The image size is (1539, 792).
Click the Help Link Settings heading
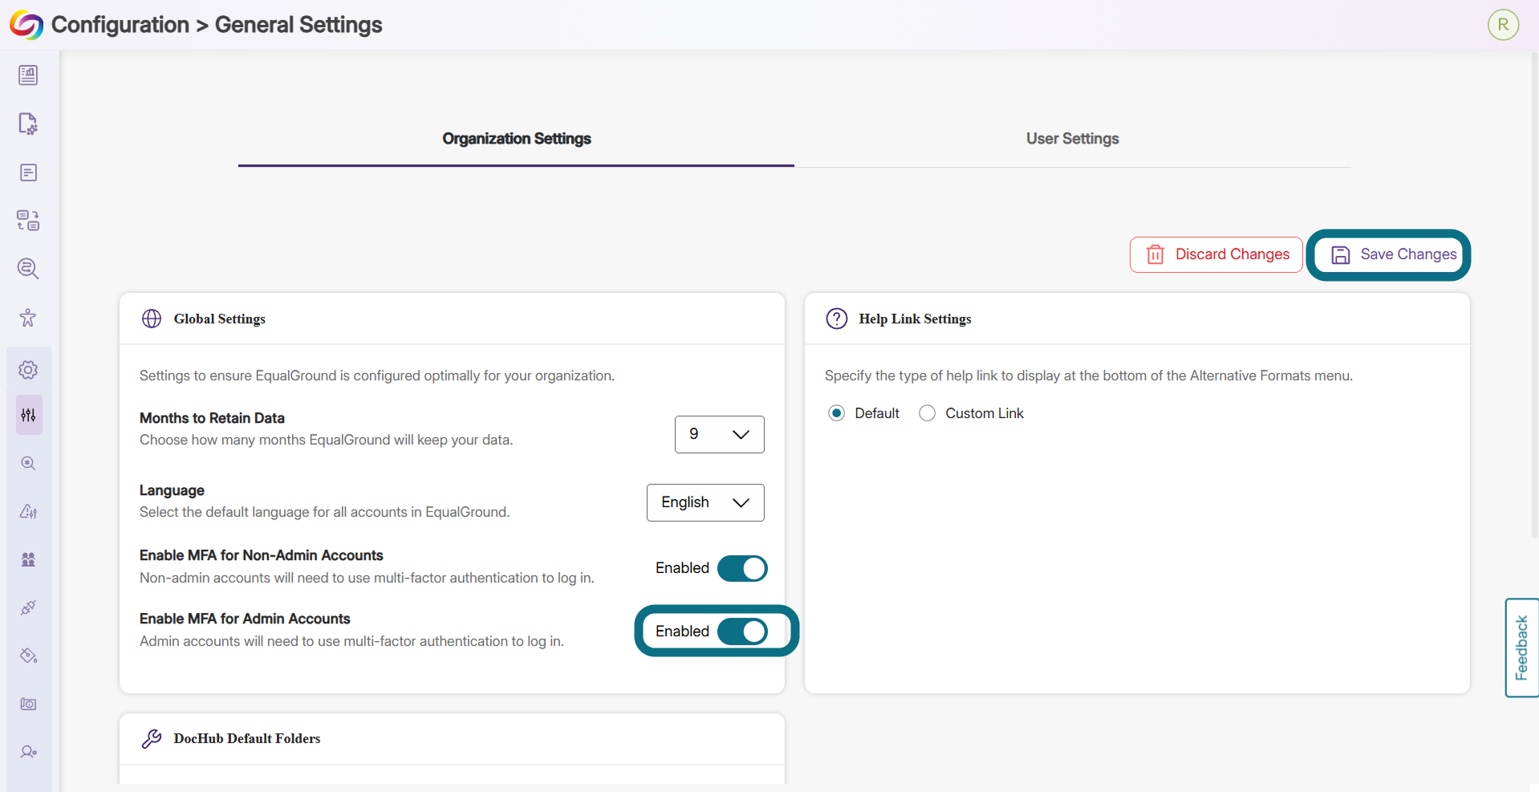[x=915, y=319]
